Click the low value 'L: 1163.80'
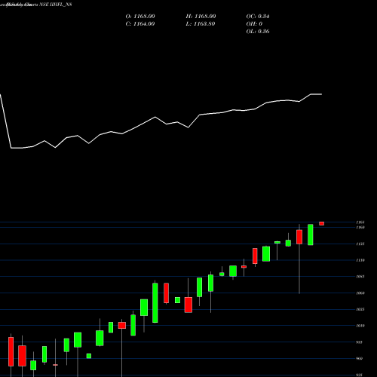This screenshot has width=377, height=377. click(200, 24)
